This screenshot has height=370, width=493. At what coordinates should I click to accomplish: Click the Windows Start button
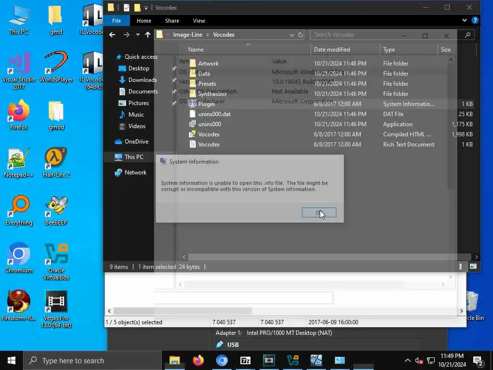coord(12,360)
